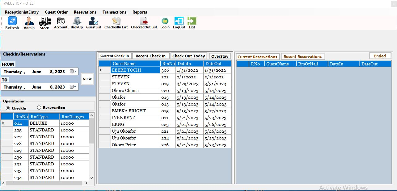This screenshot has height=191, width=397.
Task: Open the Resevations menu
Action: (x=85, y=12)
